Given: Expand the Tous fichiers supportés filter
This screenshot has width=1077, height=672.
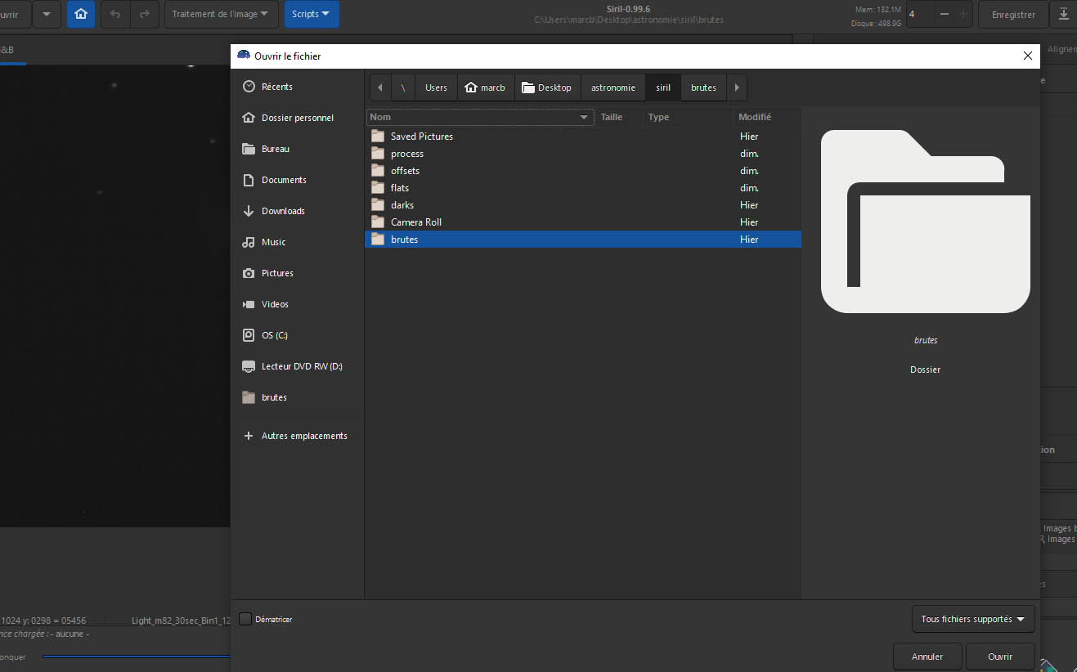Looking at the screenshot, I should (x=972, y=619).
